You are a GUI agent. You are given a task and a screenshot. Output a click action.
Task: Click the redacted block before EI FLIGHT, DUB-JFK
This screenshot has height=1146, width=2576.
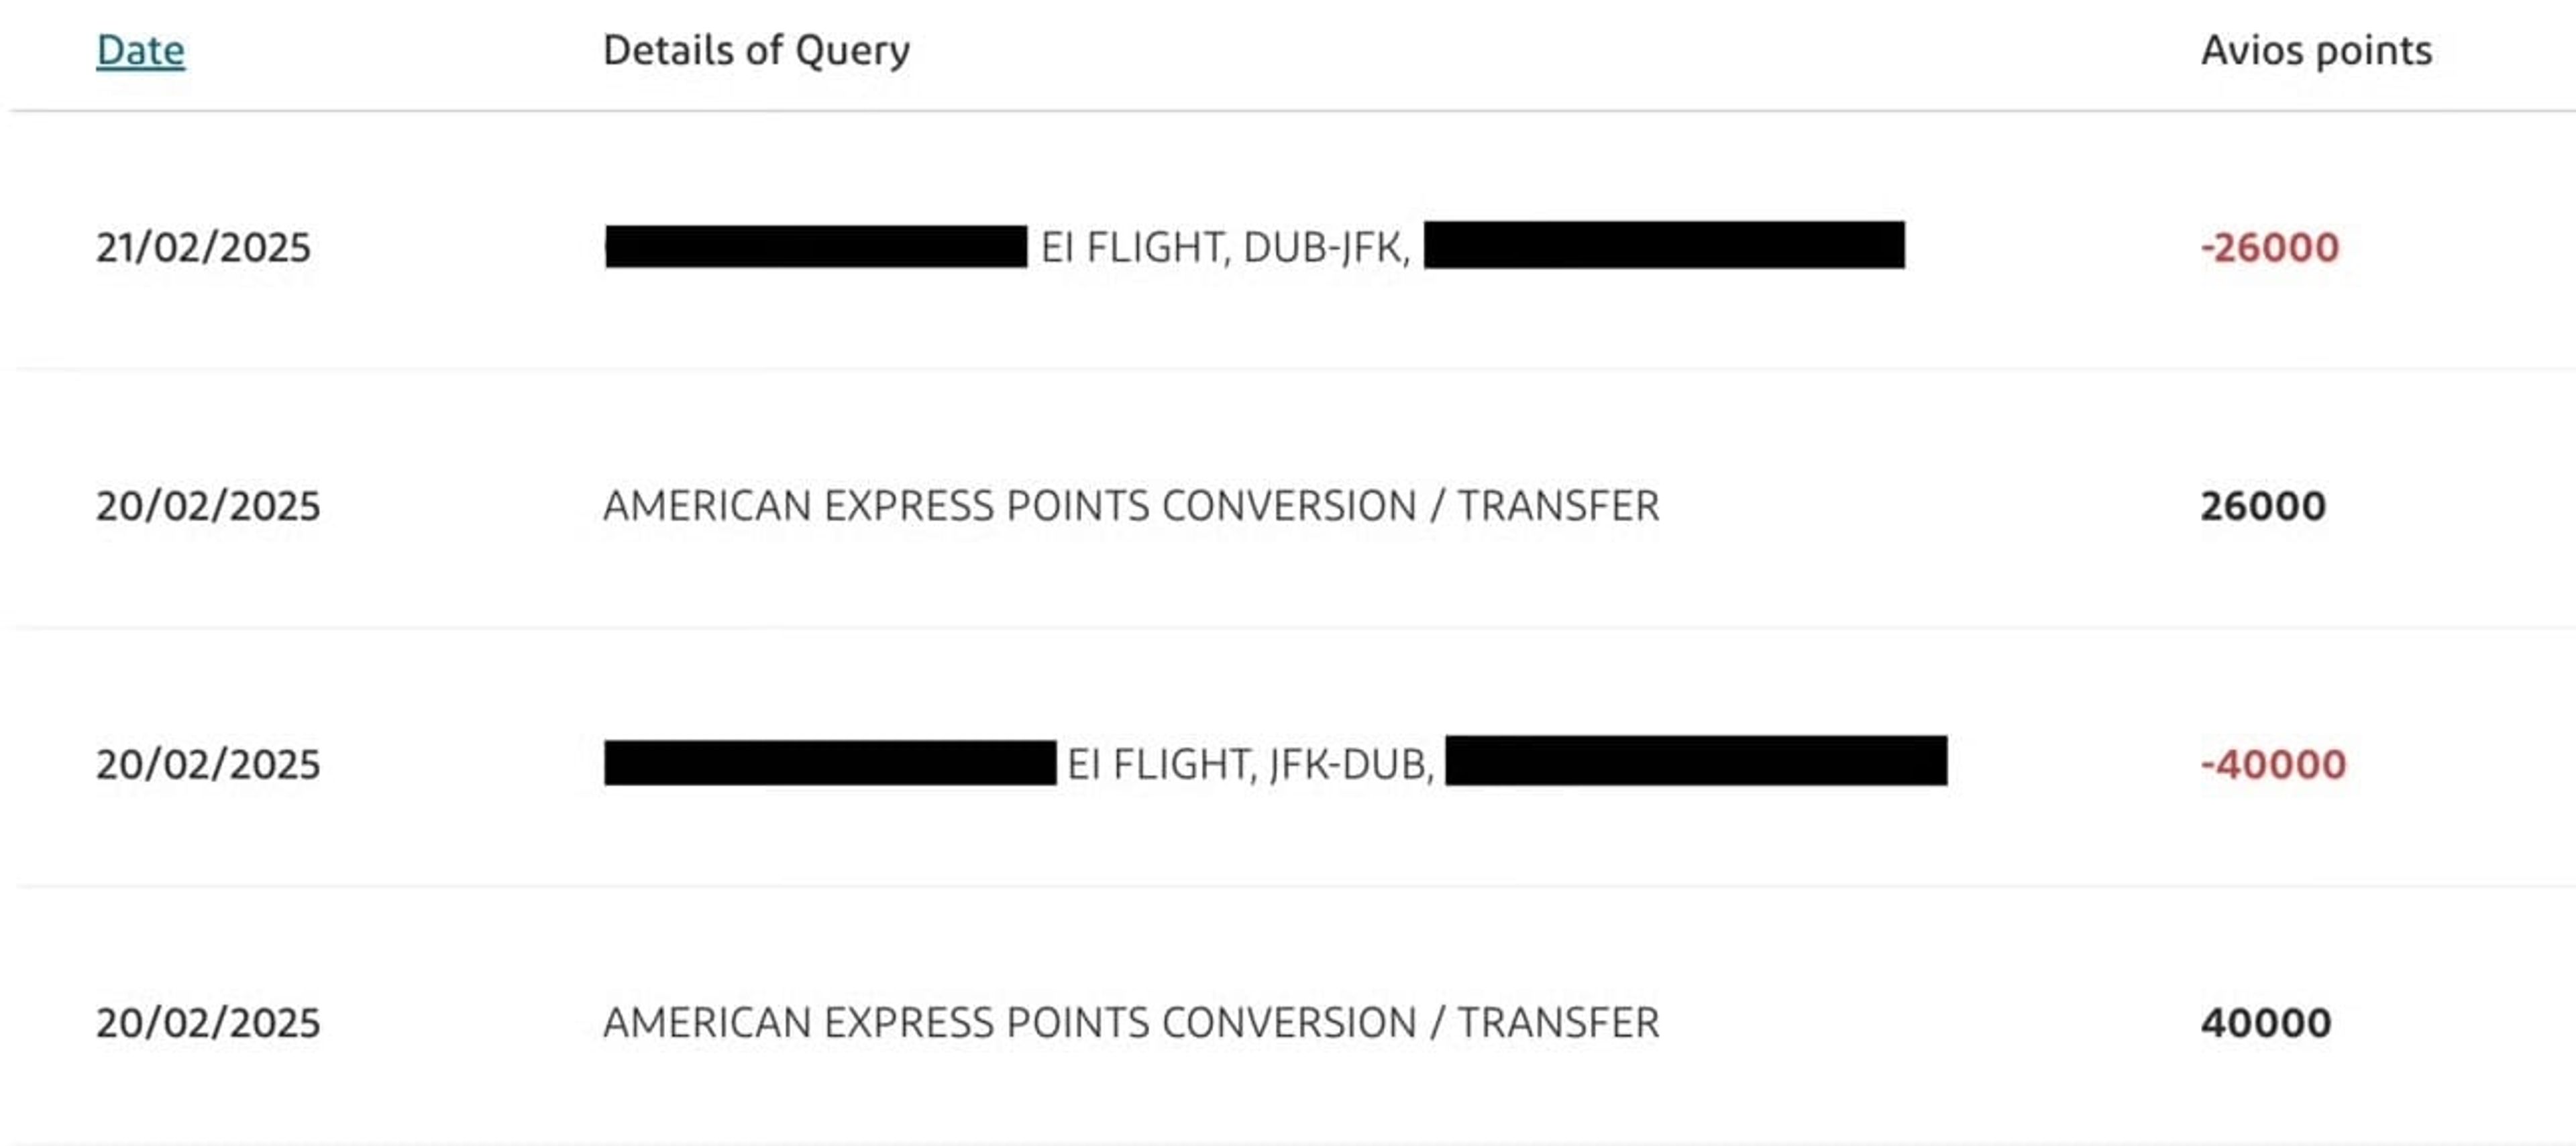click(x=816, y=247)
